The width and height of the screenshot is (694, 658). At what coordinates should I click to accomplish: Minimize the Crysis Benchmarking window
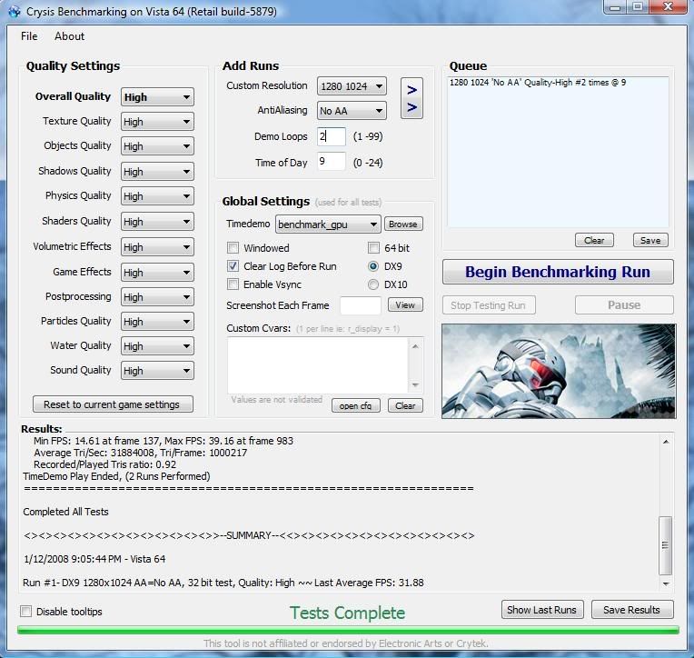click(615, 6)
